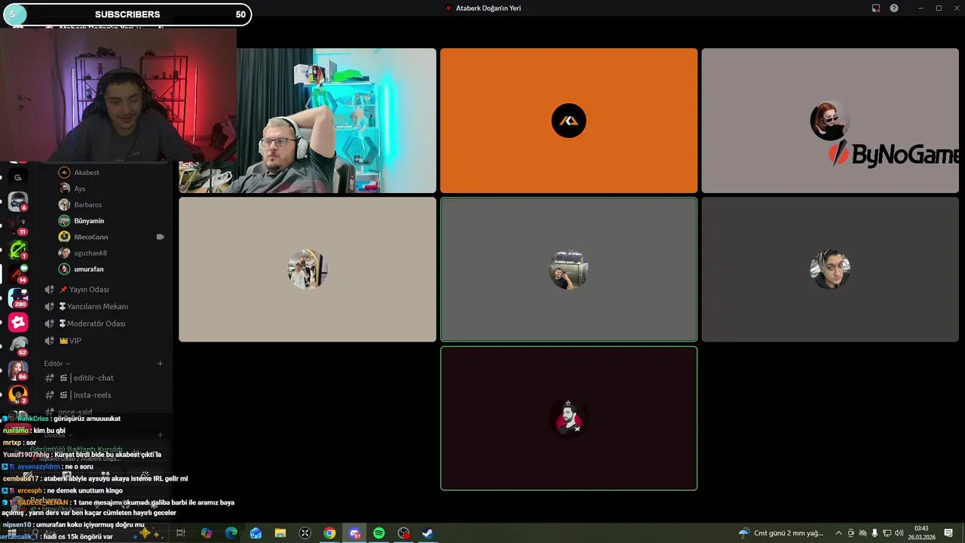The width and height of the screenshot is (965, 543).
Task: Open the insta-reels text channel
Action: pos(91,395)
